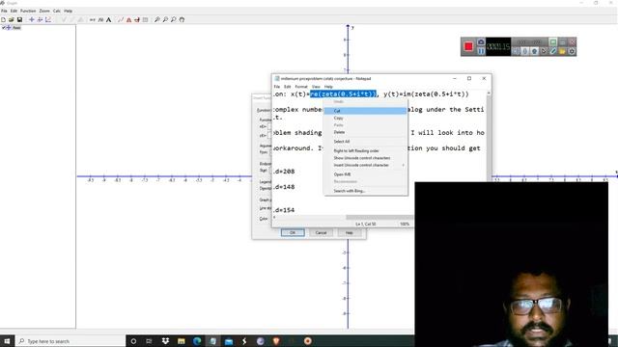Click the Zoom in magnifier icon
Screen dimensions: 618x347
pyautogui.click(x=156, y=19)
